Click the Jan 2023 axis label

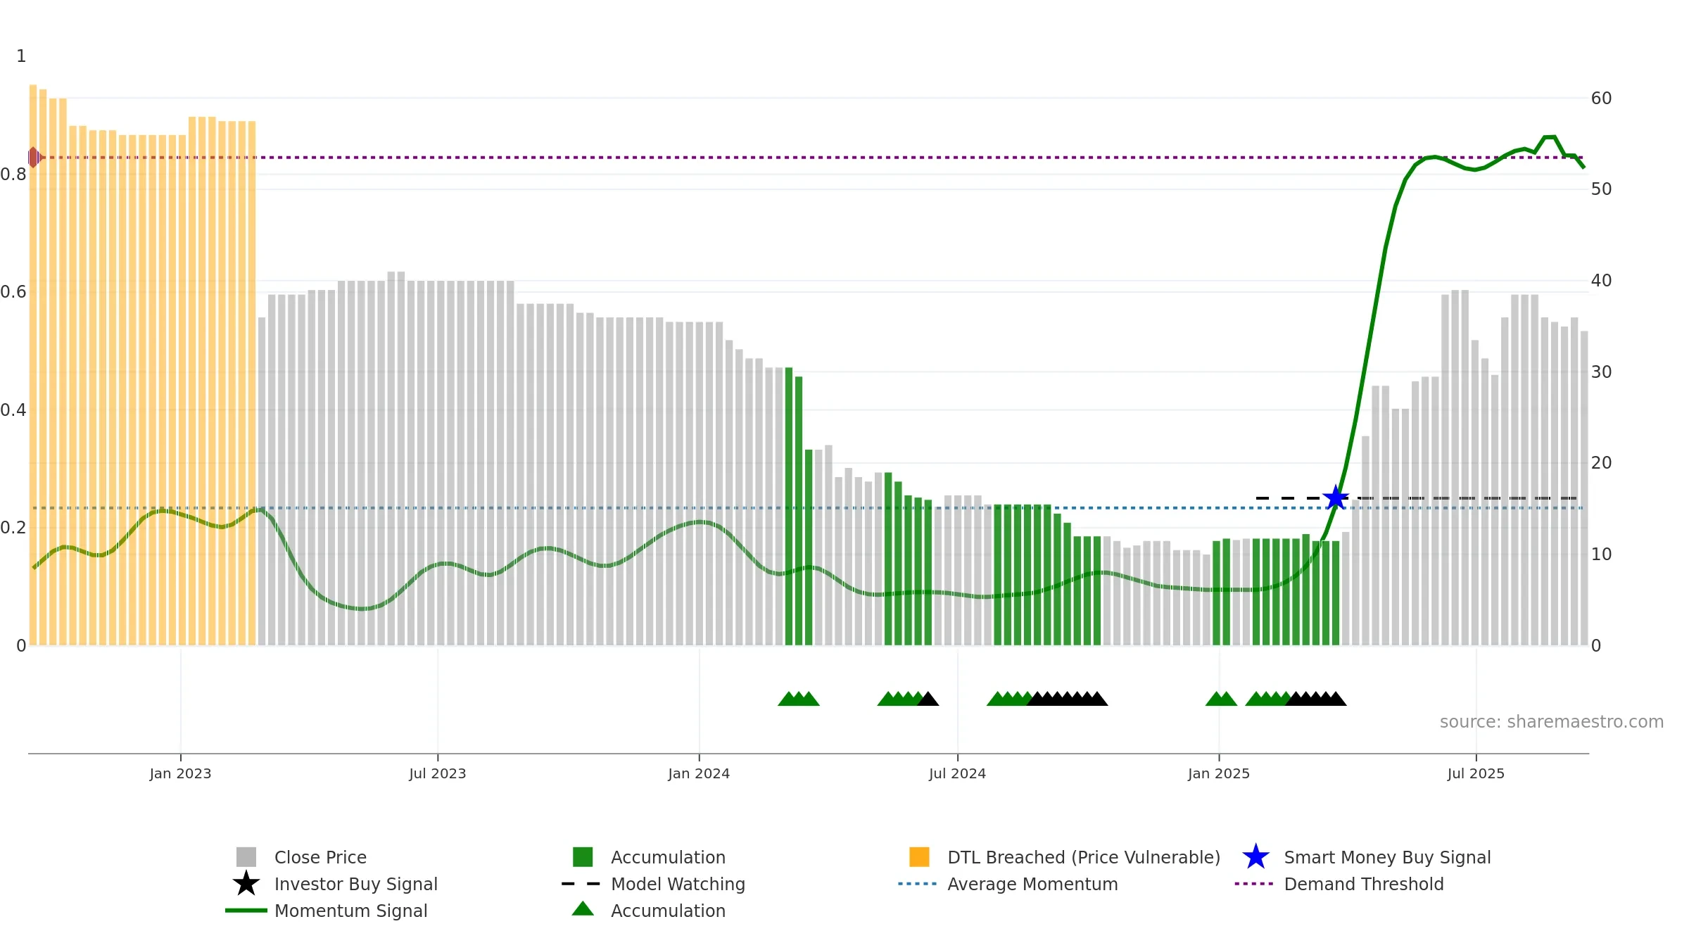click(x=180, y=773)
